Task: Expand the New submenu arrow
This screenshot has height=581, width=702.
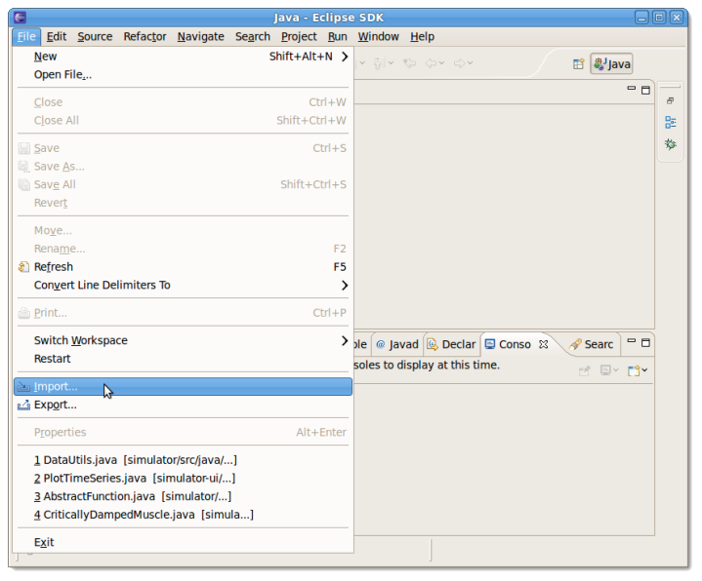Action: tap(345, 57)
